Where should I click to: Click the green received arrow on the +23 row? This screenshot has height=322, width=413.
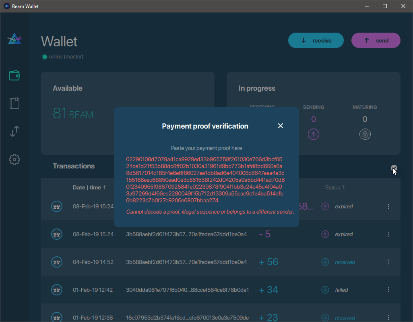pyautogui.click(x=325, y=318)
